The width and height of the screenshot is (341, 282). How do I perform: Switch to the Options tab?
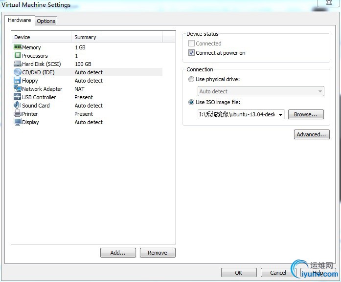(x=46, y=21)
